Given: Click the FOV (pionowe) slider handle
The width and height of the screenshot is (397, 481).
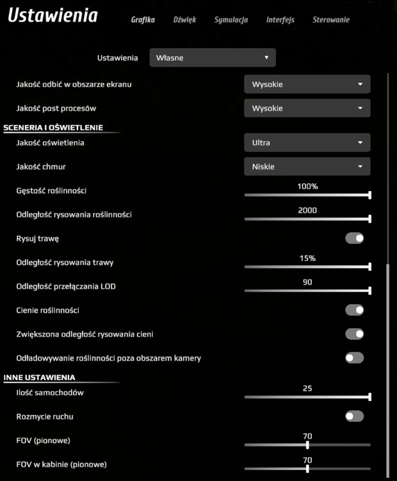Looking at the screenshot, I should [x=307, y=444].
